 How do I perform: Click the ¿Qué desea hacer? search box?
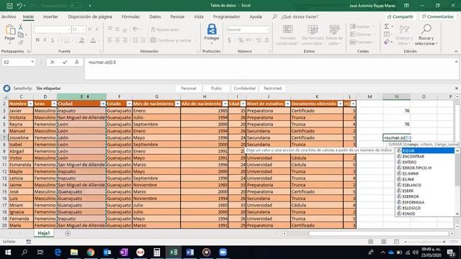tap(300, 17)
